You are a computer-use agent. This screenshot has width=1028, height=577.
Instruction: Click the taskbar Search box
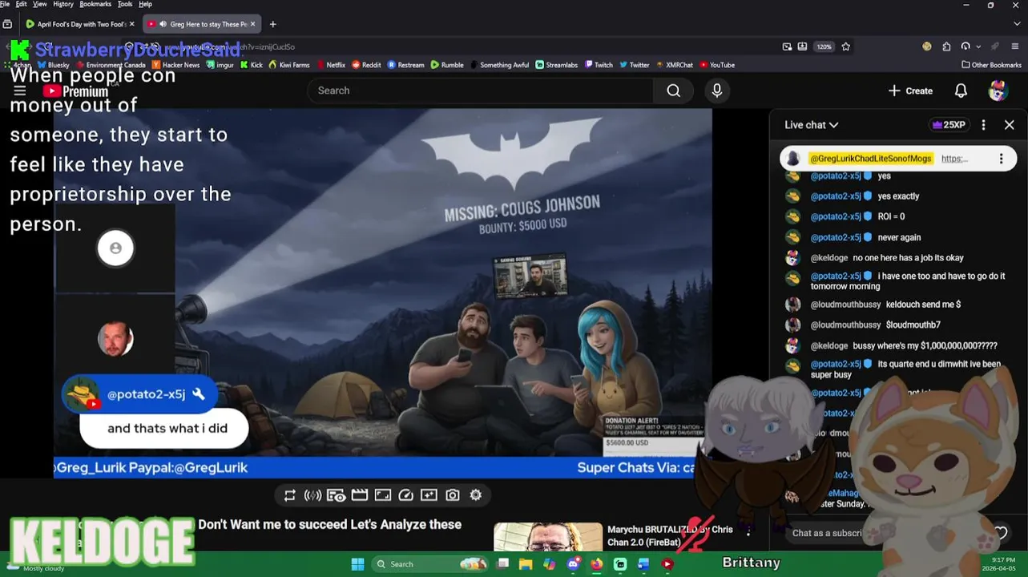point(430,564)
